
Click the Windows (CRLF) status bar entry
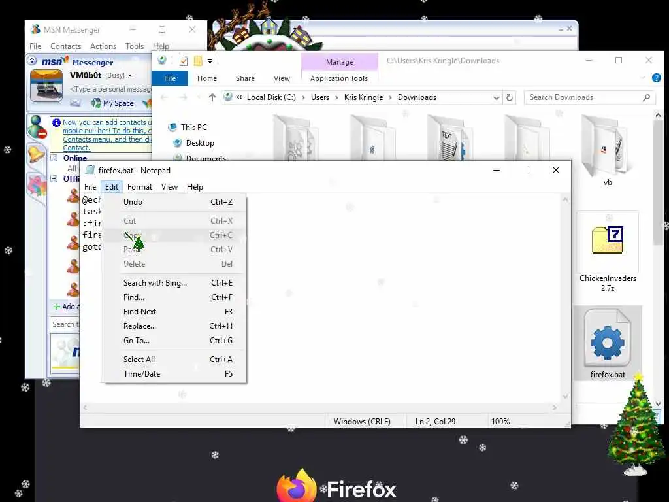pos(362,422)
